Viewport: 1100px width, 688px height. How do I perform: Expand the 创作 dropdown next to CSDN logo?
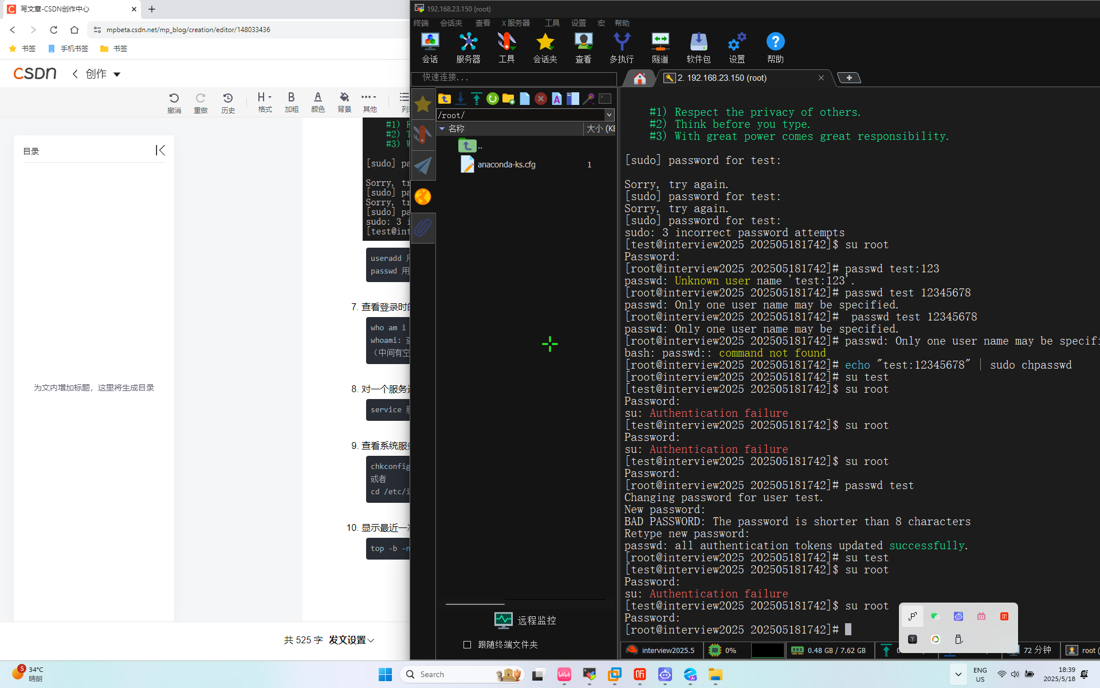[x=117, y=74]
